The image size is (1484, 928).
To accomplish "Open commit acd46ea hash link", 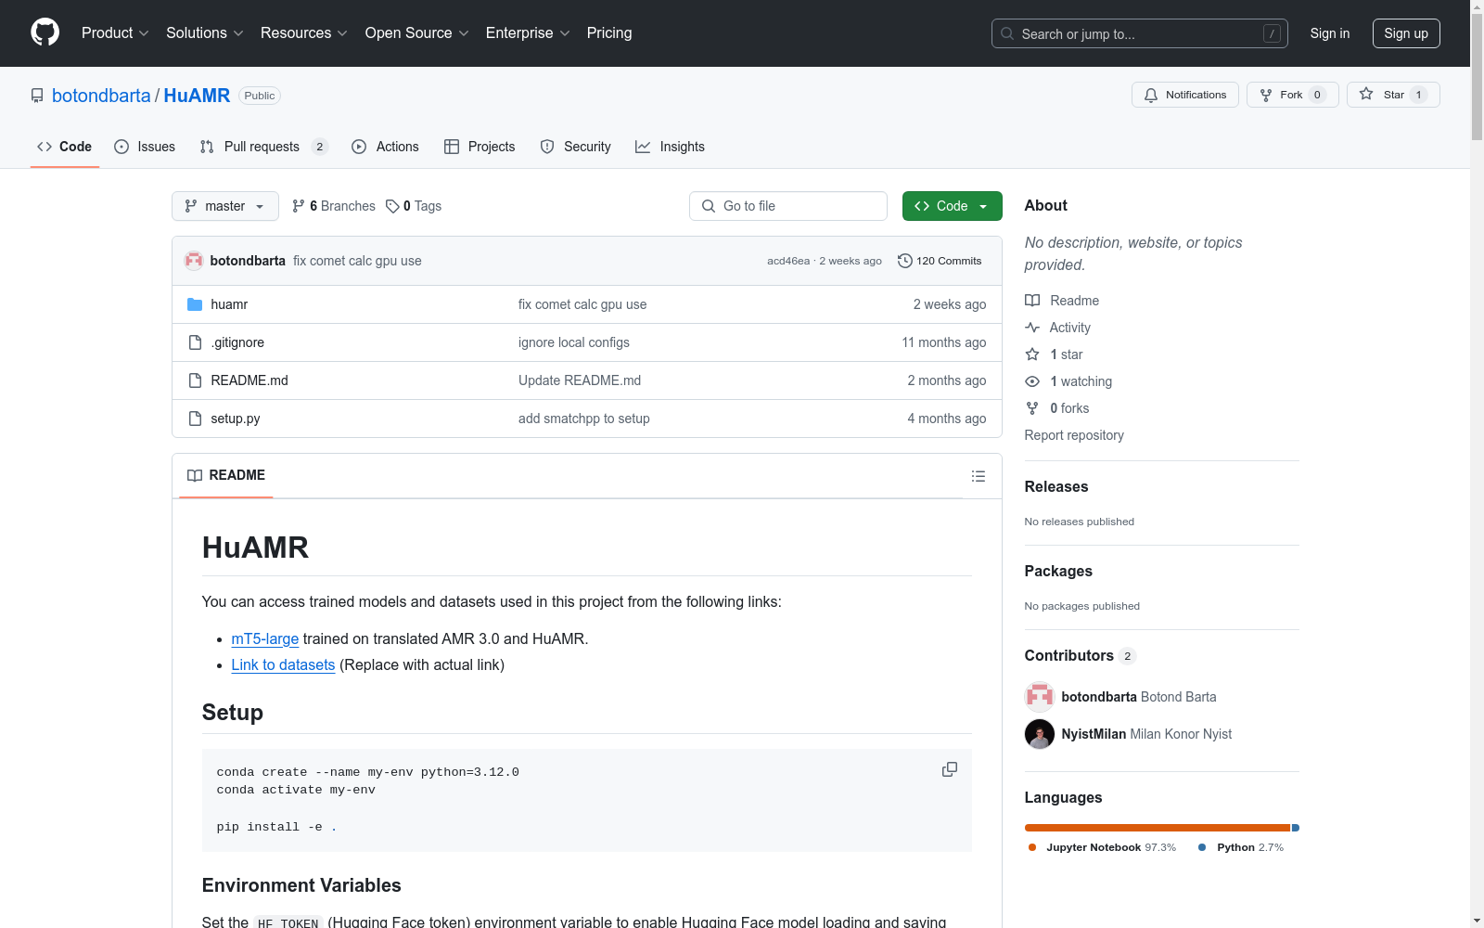I will (x=788, y=261).
